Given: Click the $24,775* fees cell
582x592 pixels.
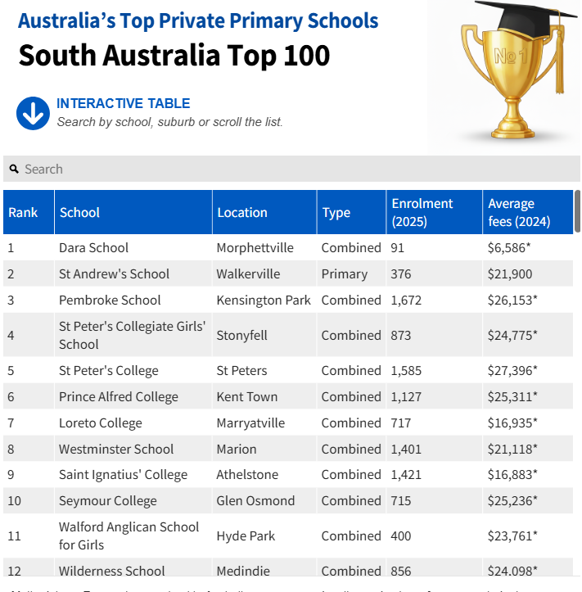Looking at the screenshot, I should pyautogui.click(x=528, y=335).
